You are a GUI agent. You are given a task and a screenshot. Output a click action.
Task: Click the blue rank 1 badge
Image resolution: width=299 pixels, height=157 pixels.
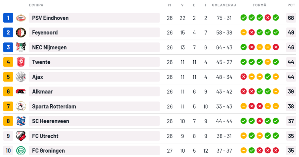pyautogui.click(x=8, y=18)
